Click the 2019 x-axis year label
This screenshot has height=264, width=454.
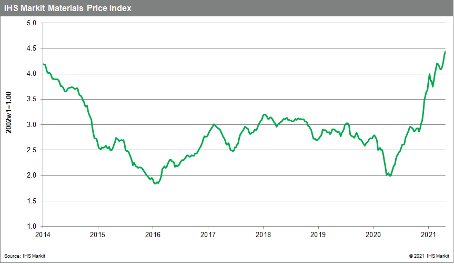point(318,234)
